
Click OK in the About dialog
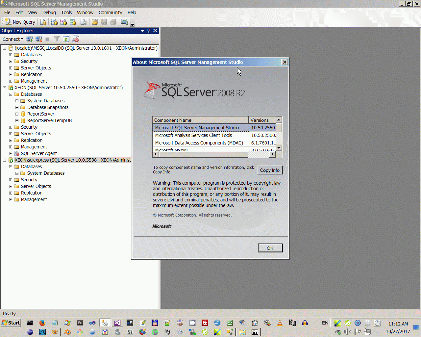pyautogui.click(x=270, y=248)
